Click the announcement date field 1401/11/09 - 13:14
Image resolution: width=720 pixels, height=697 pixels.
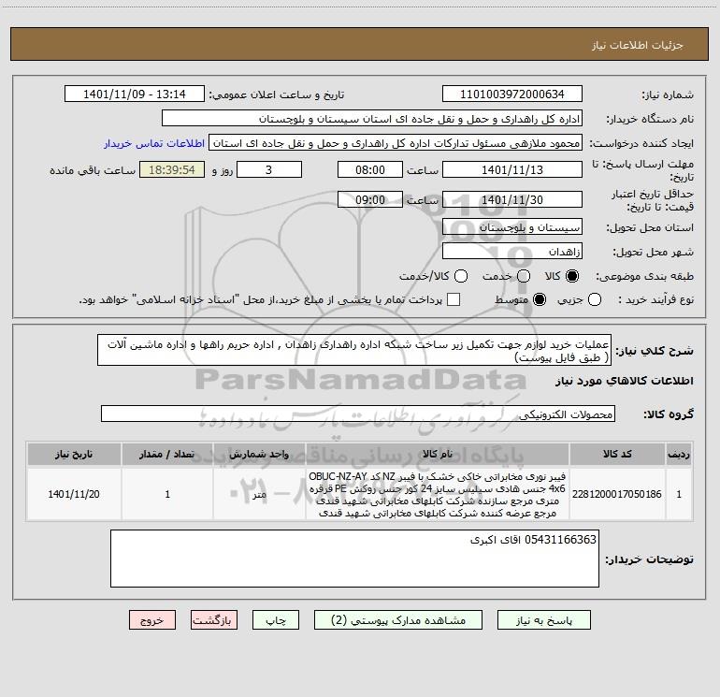point(135,94)
